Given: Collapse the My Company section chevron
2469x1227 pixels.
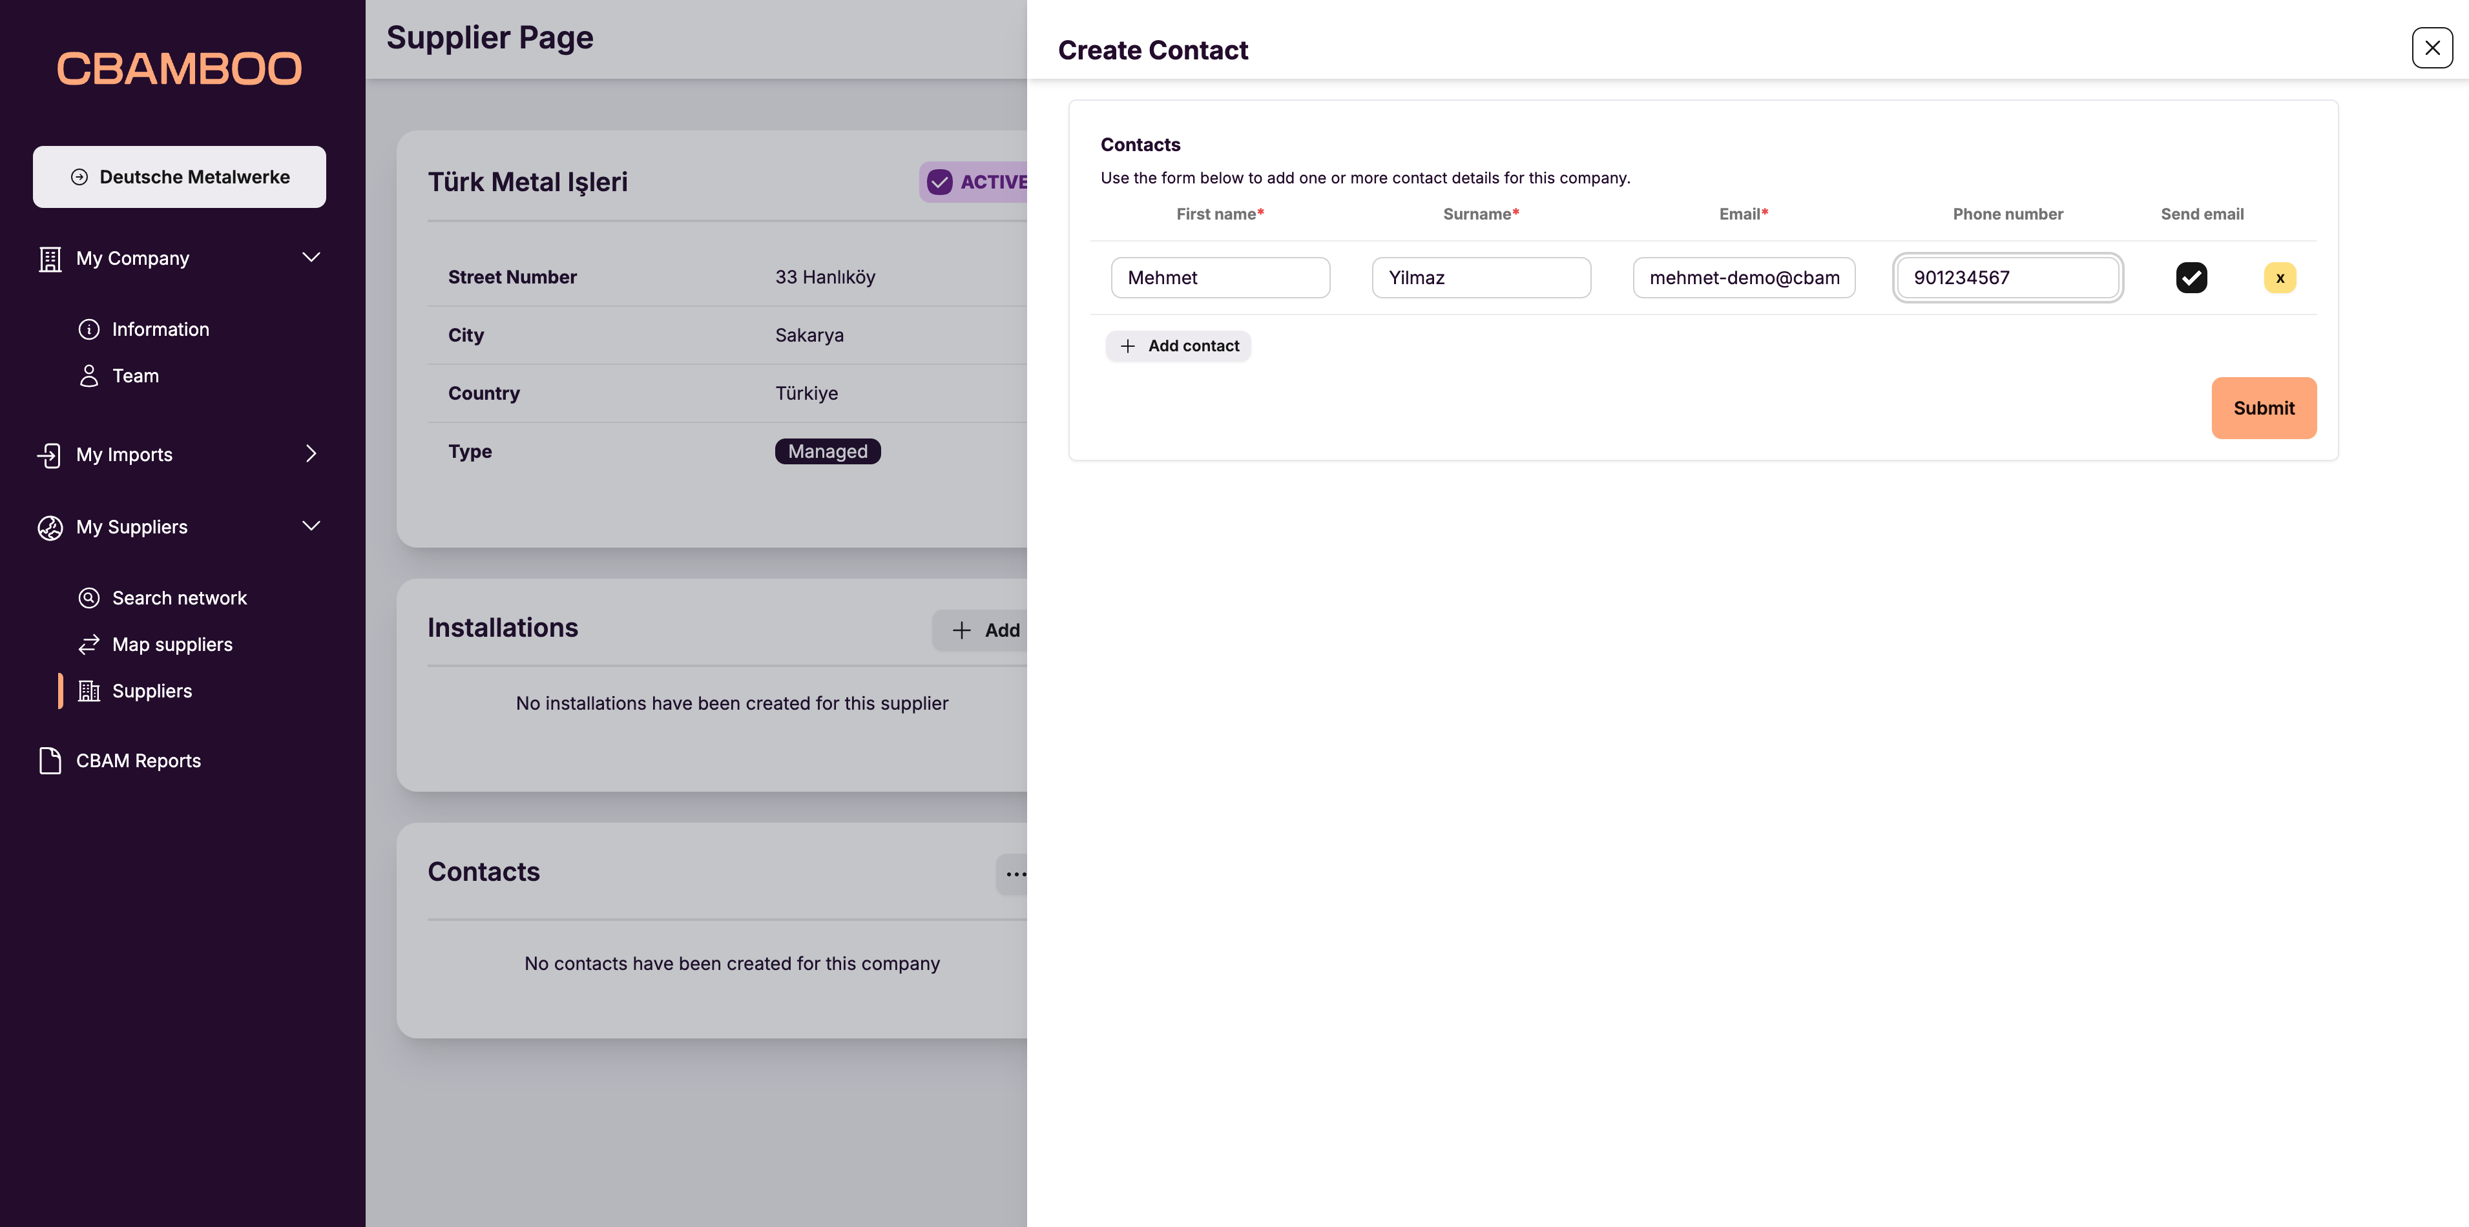Looking at the screenshot, I should point(311,257).
